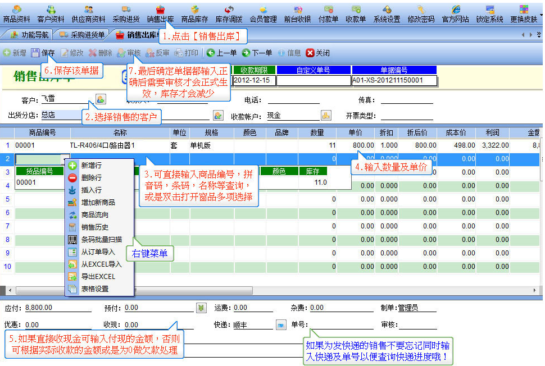Viewport: 545px width, 366px height.
Task: Choose 插入行 in context menu
Action: [99, 190]
